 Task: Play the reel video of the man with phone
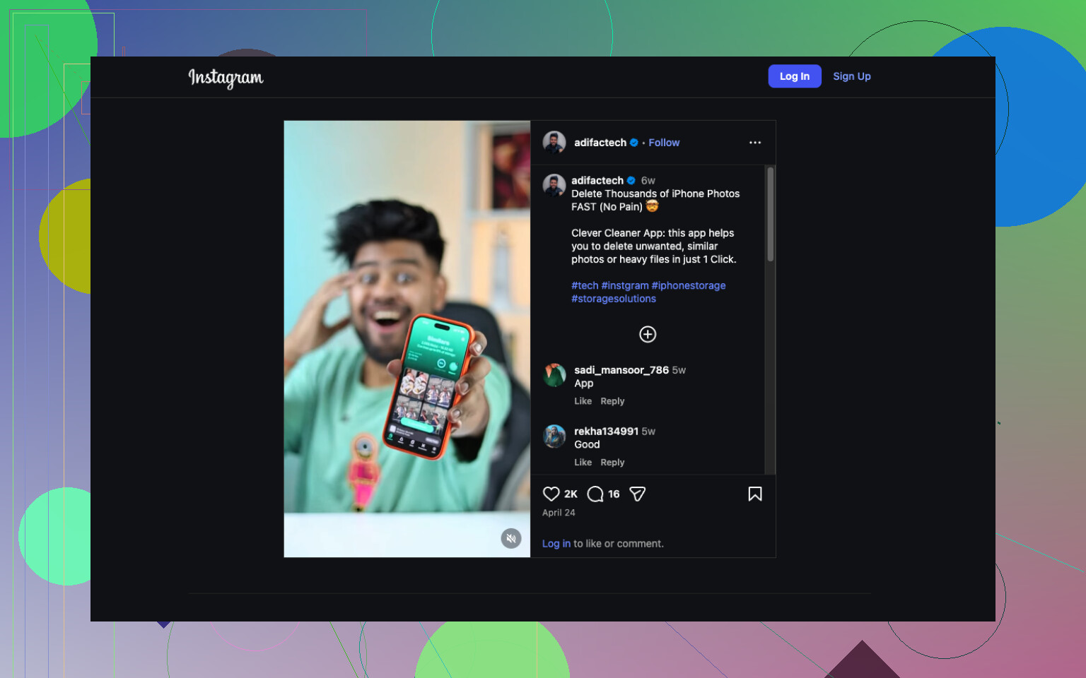(x=407, y=339)
